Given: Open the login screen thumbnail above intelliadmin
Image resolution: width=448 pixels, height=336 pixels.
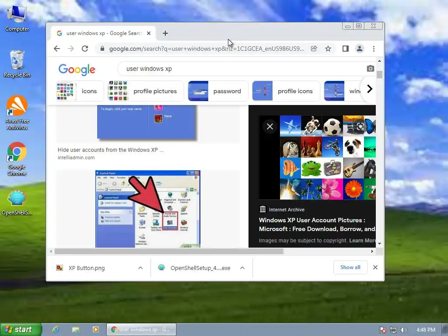Looking at the screenshot, I should point(147,122).
